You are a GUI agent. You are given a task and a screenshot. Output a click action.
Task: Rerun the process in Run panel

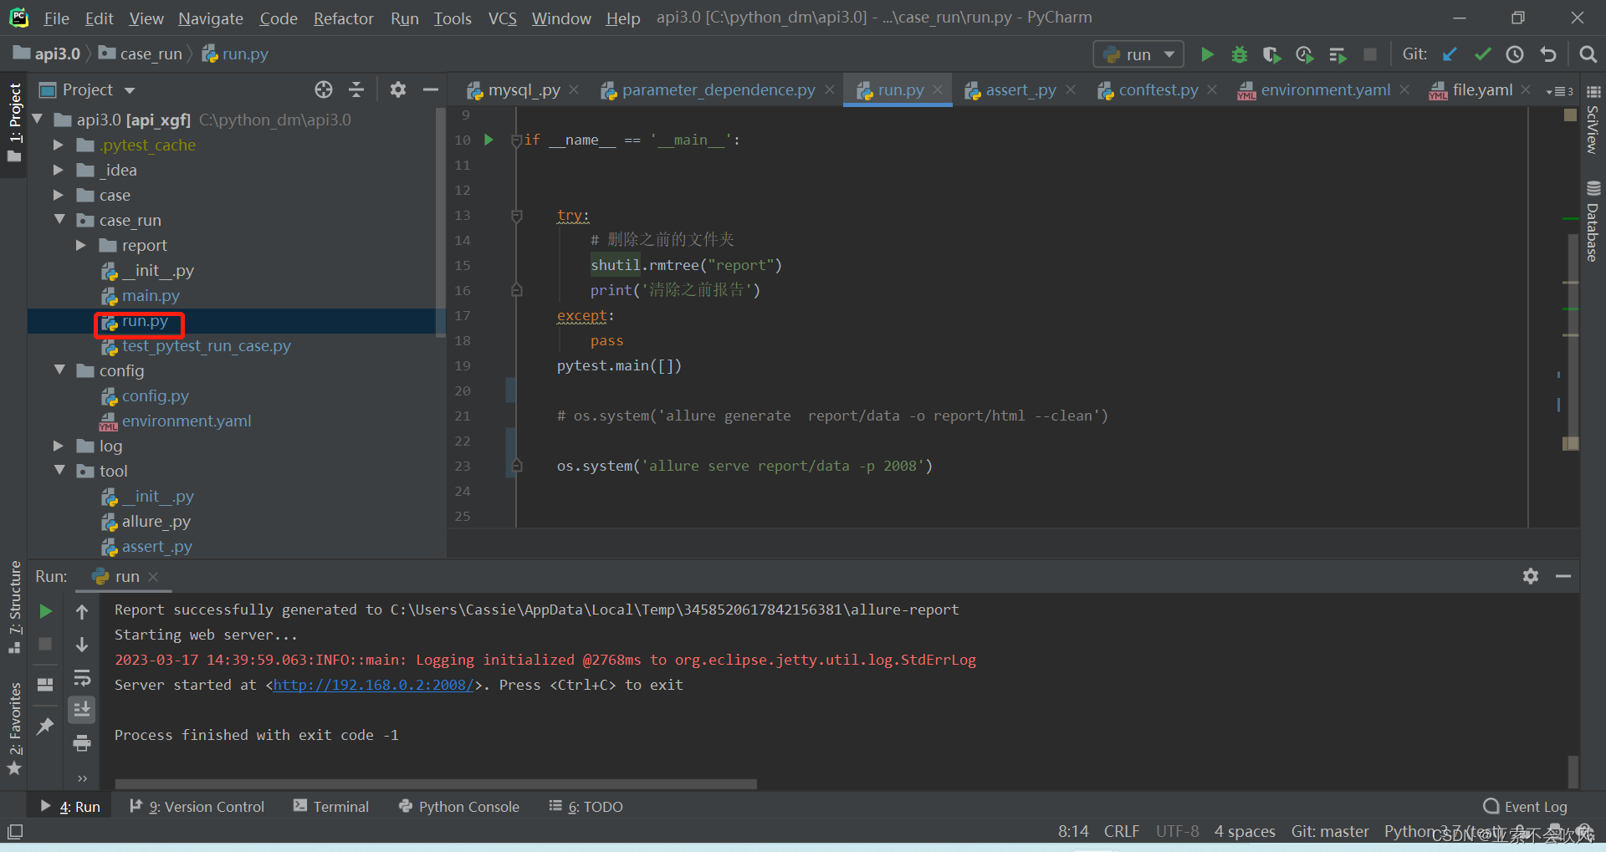(x=46, y=611)
